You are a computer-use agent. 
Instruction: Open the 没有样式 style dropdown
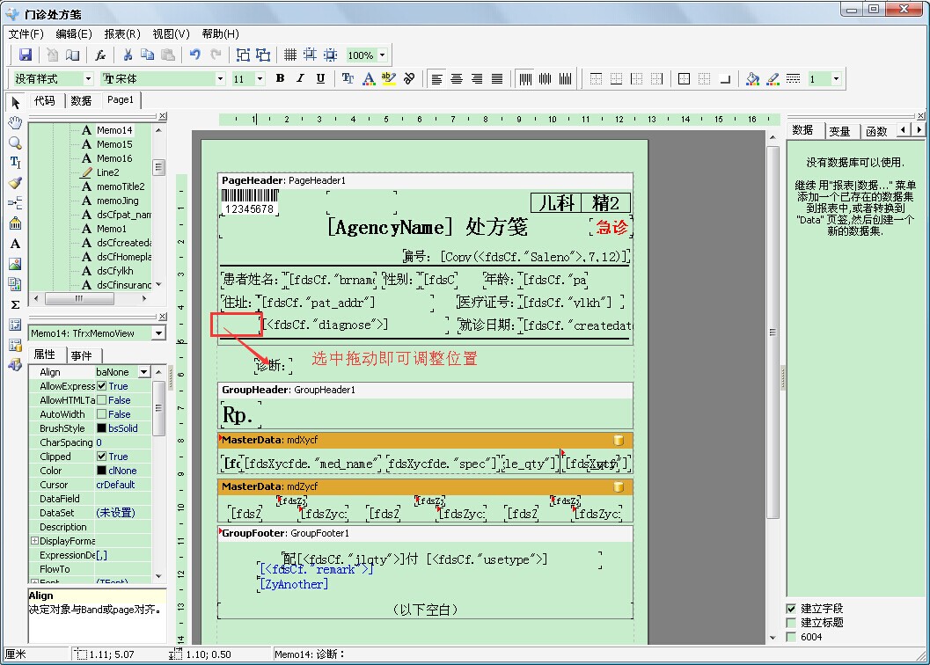[x=88, y=78]
